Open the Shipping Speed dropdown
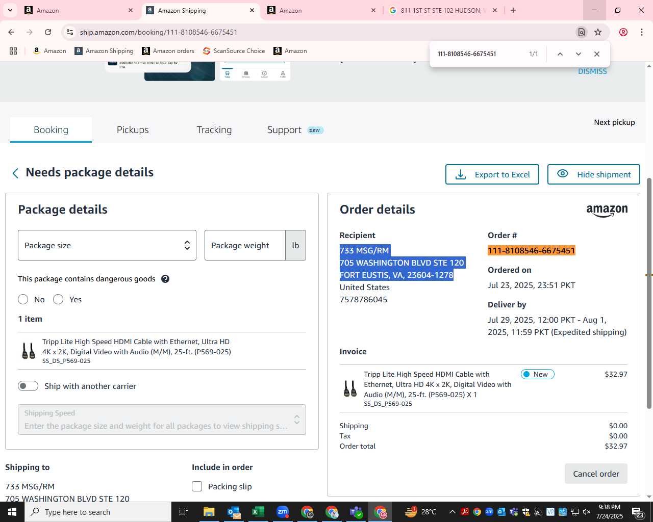This screenshot has height=522, width=653. 162,420
